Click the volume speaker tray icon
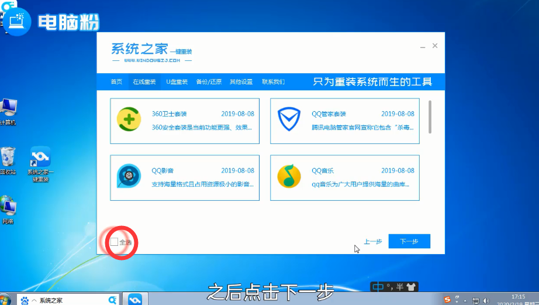This screenshot has height=305, width=539. click(486, 301)
